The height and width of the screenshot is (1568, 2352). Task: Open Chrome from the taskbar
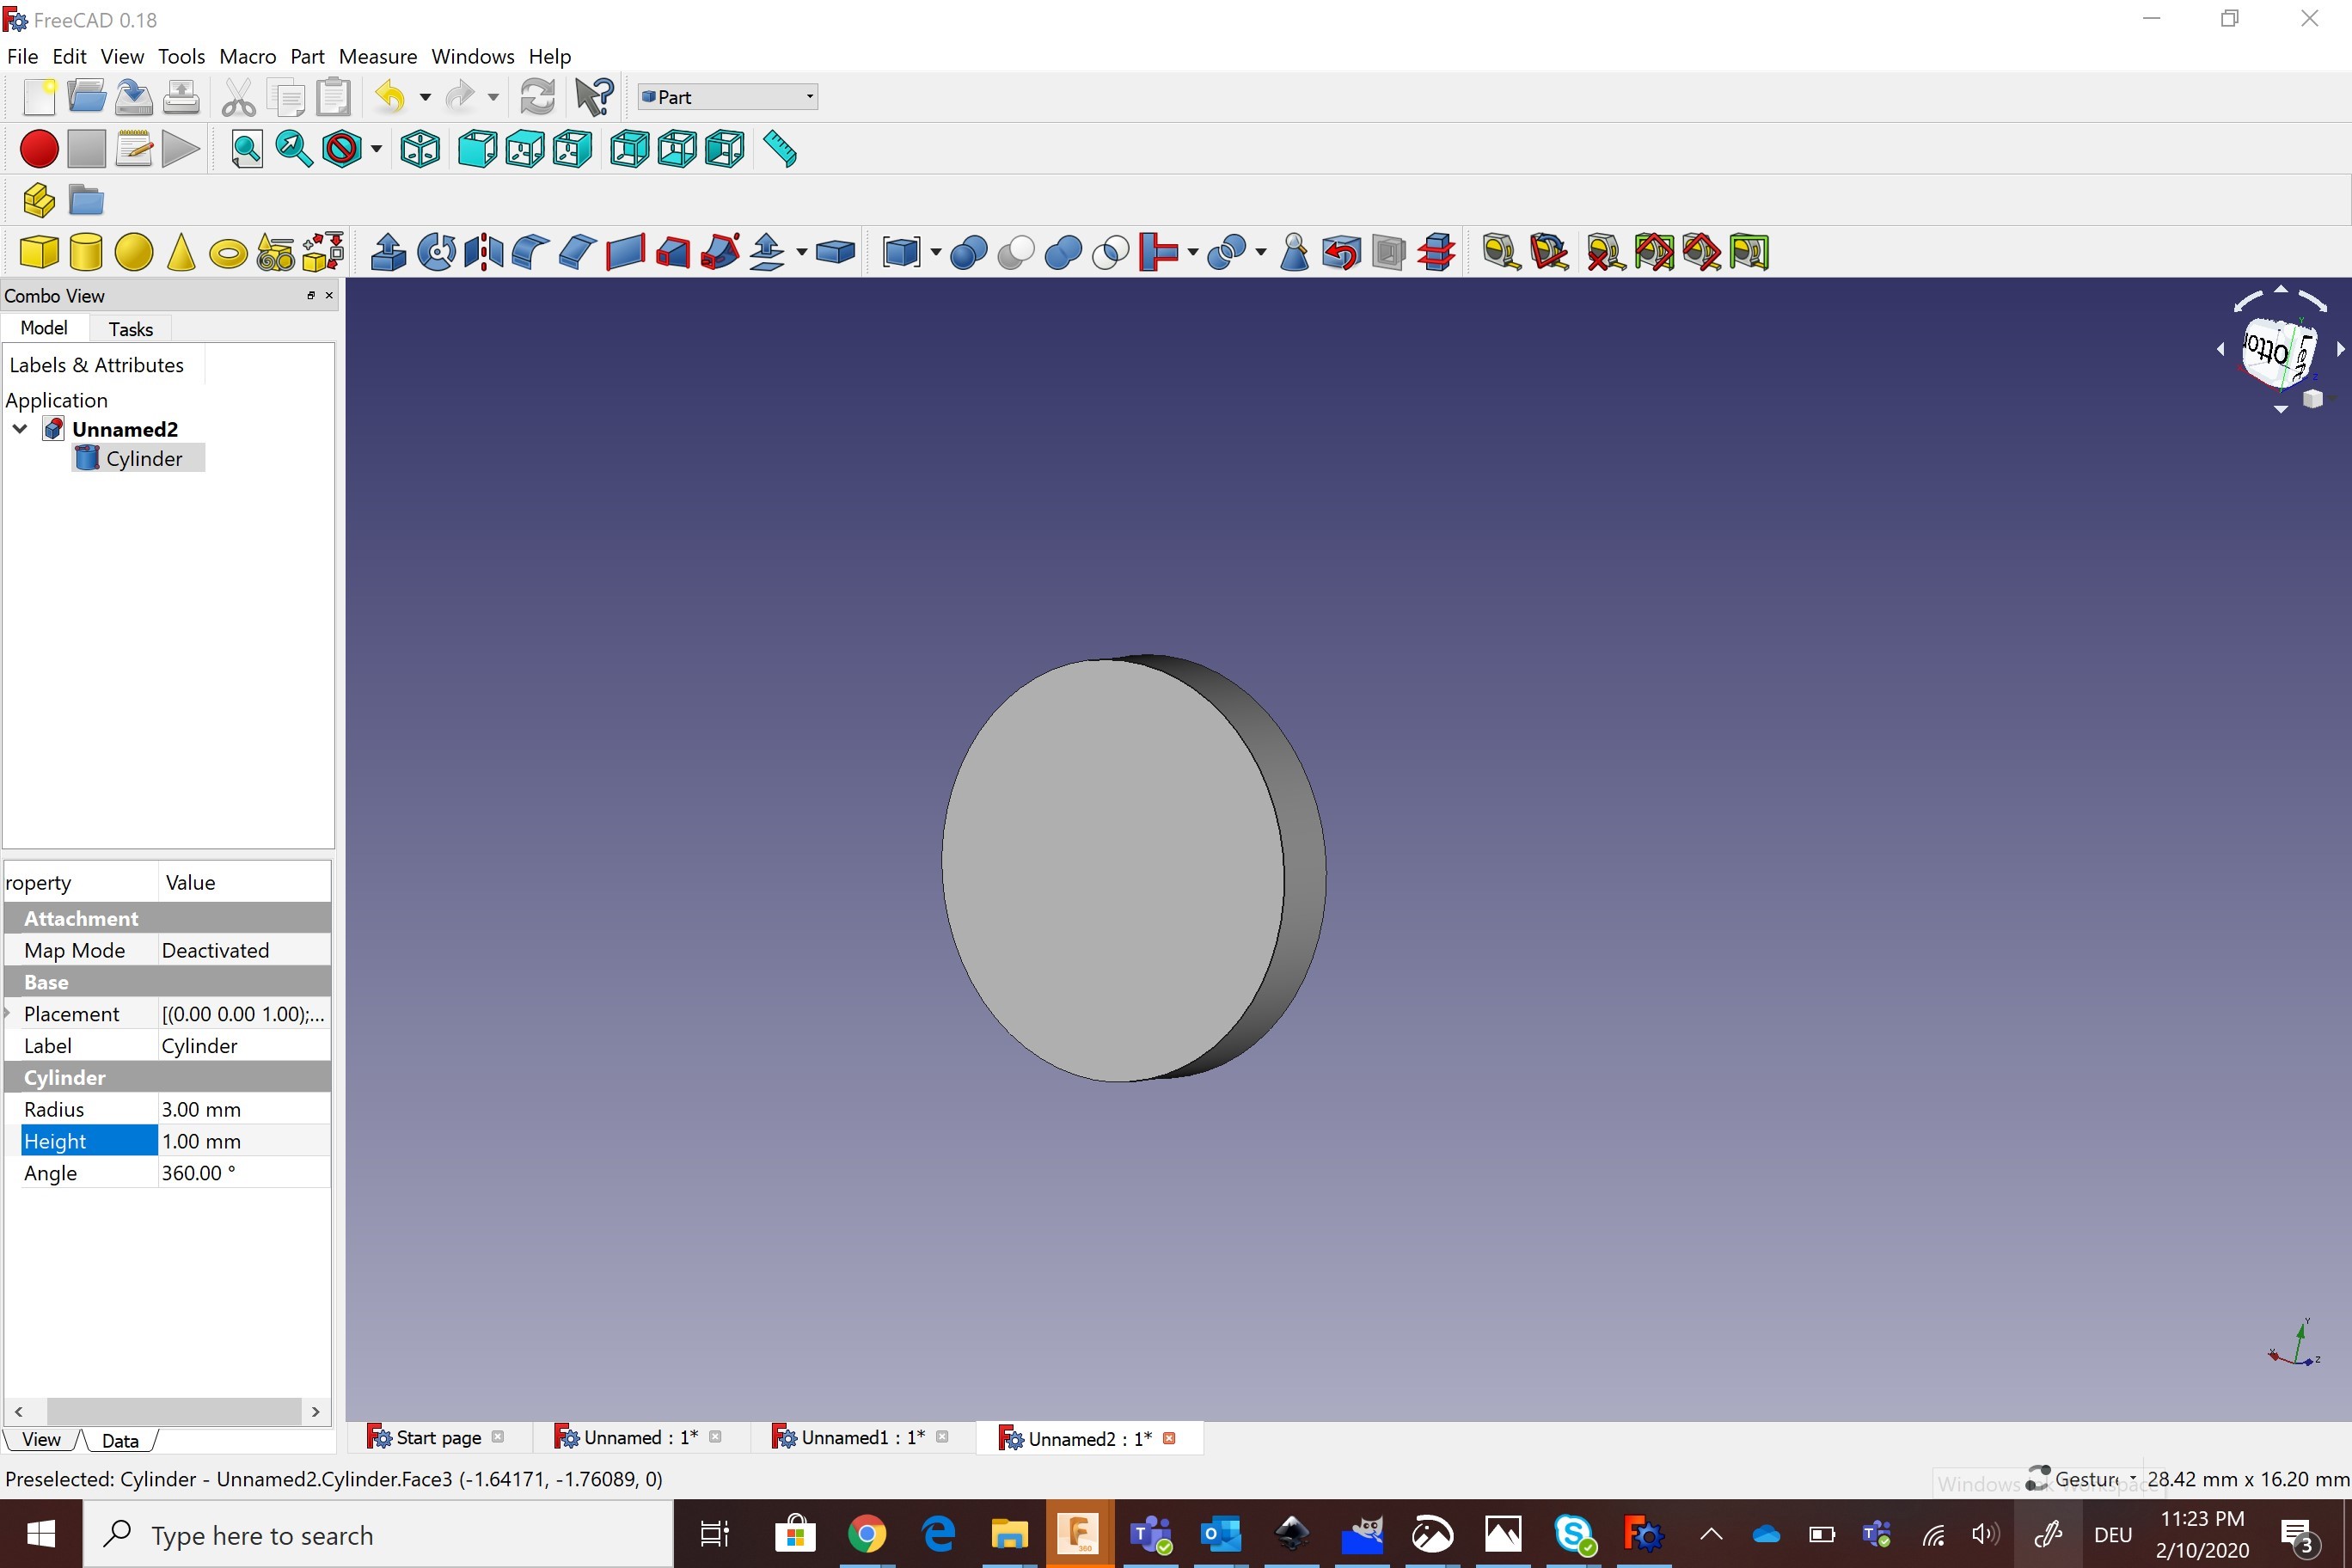[866, 1533]
